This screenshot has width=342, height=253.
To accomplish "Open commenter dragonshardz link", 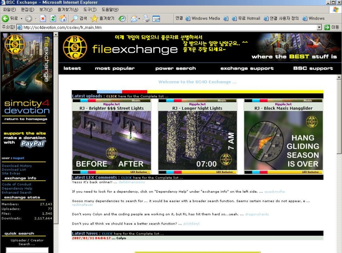I will point(257,214).
